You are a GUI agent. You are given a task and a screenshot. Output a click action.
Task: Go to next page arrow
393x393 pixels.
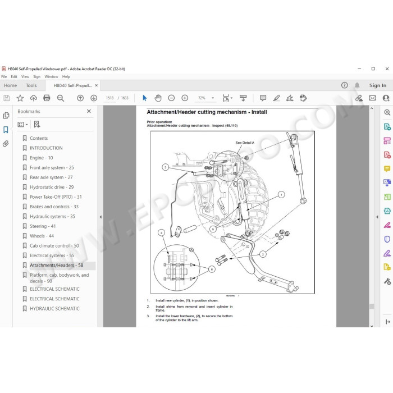tap(94, 98)
